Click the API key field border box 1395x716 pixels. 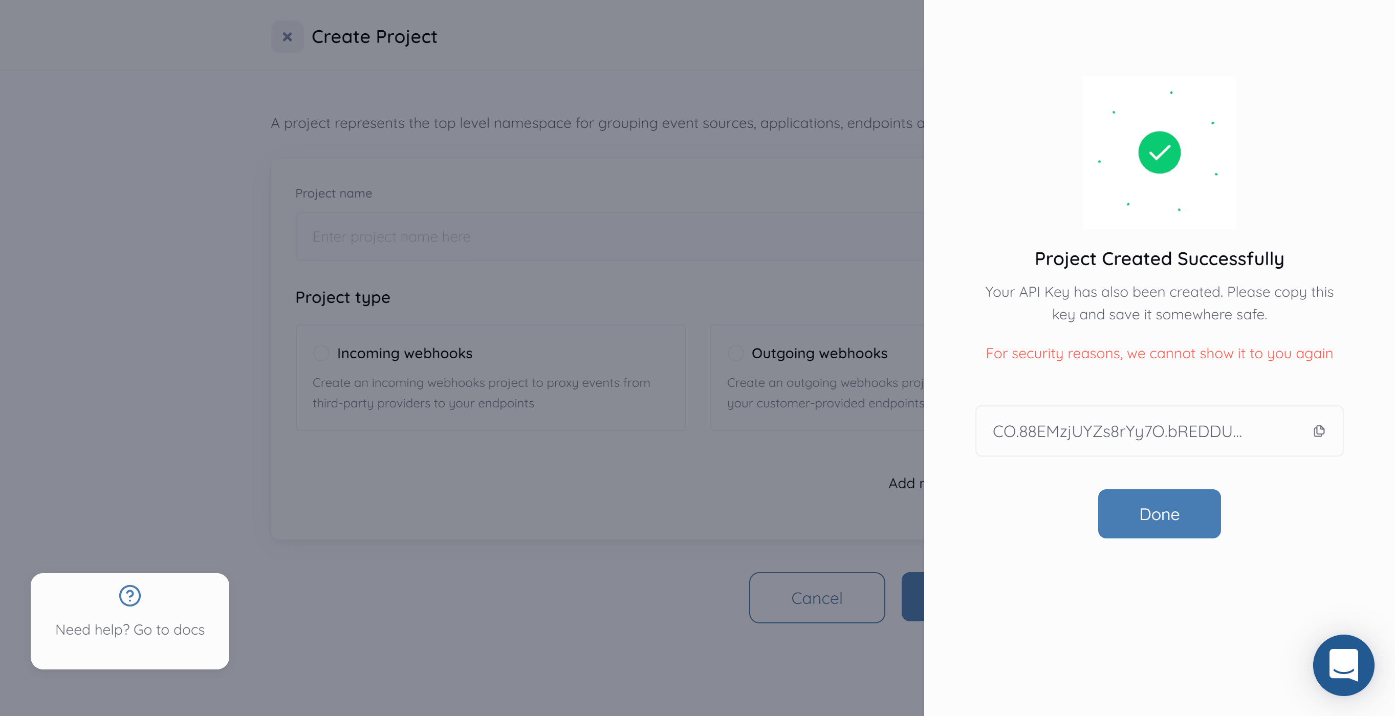[x=1159, y=430]
